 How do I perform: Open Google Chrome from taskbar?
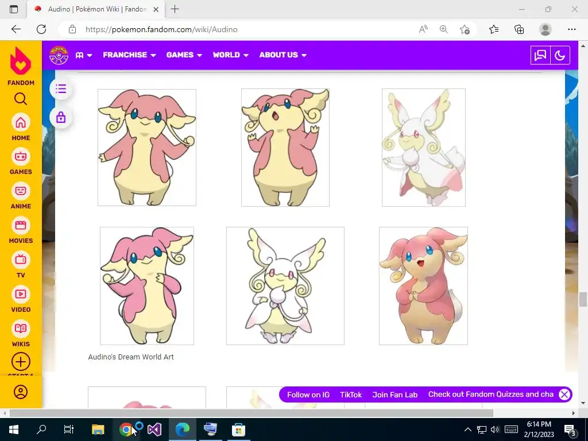(x=126, y=430)
